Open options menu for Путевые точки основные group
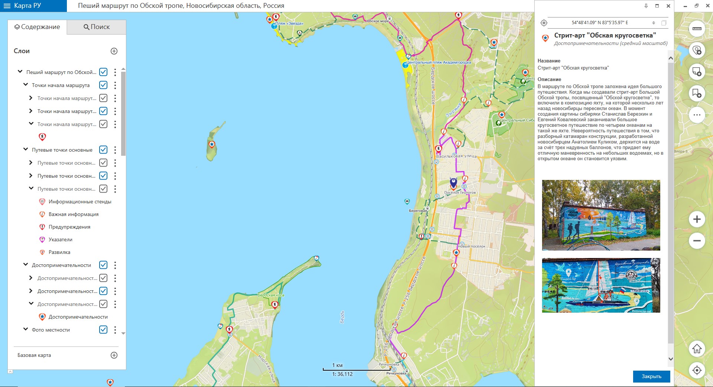This screenshot has width=713, height=387. (x=115, y=150)
